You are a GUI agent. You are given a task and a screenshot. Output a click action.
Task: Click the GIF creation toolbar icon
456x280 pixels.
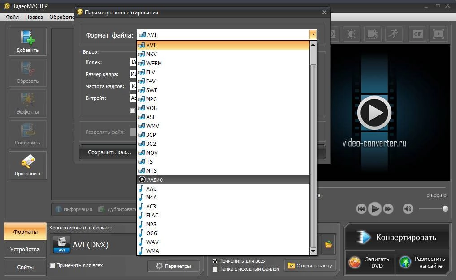click(417, 34)
